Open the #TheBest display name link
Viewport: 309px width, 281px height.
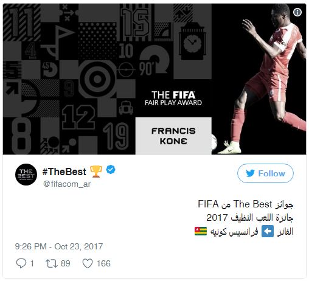coord(64,172)
